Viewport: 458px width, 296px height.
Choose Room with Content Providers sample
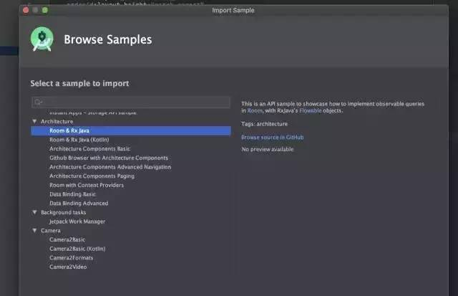[86, 185]
